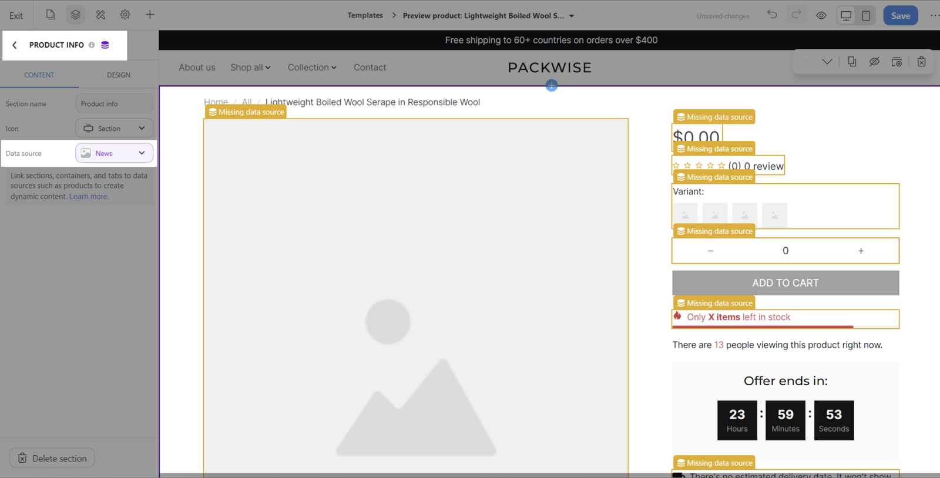The image size is (940, 478).
Task: Open the Contact menu item
Action: tap(370, 68)
